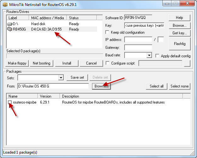
Task: Select the D:\ drive row label
Action: click(15, 24)
